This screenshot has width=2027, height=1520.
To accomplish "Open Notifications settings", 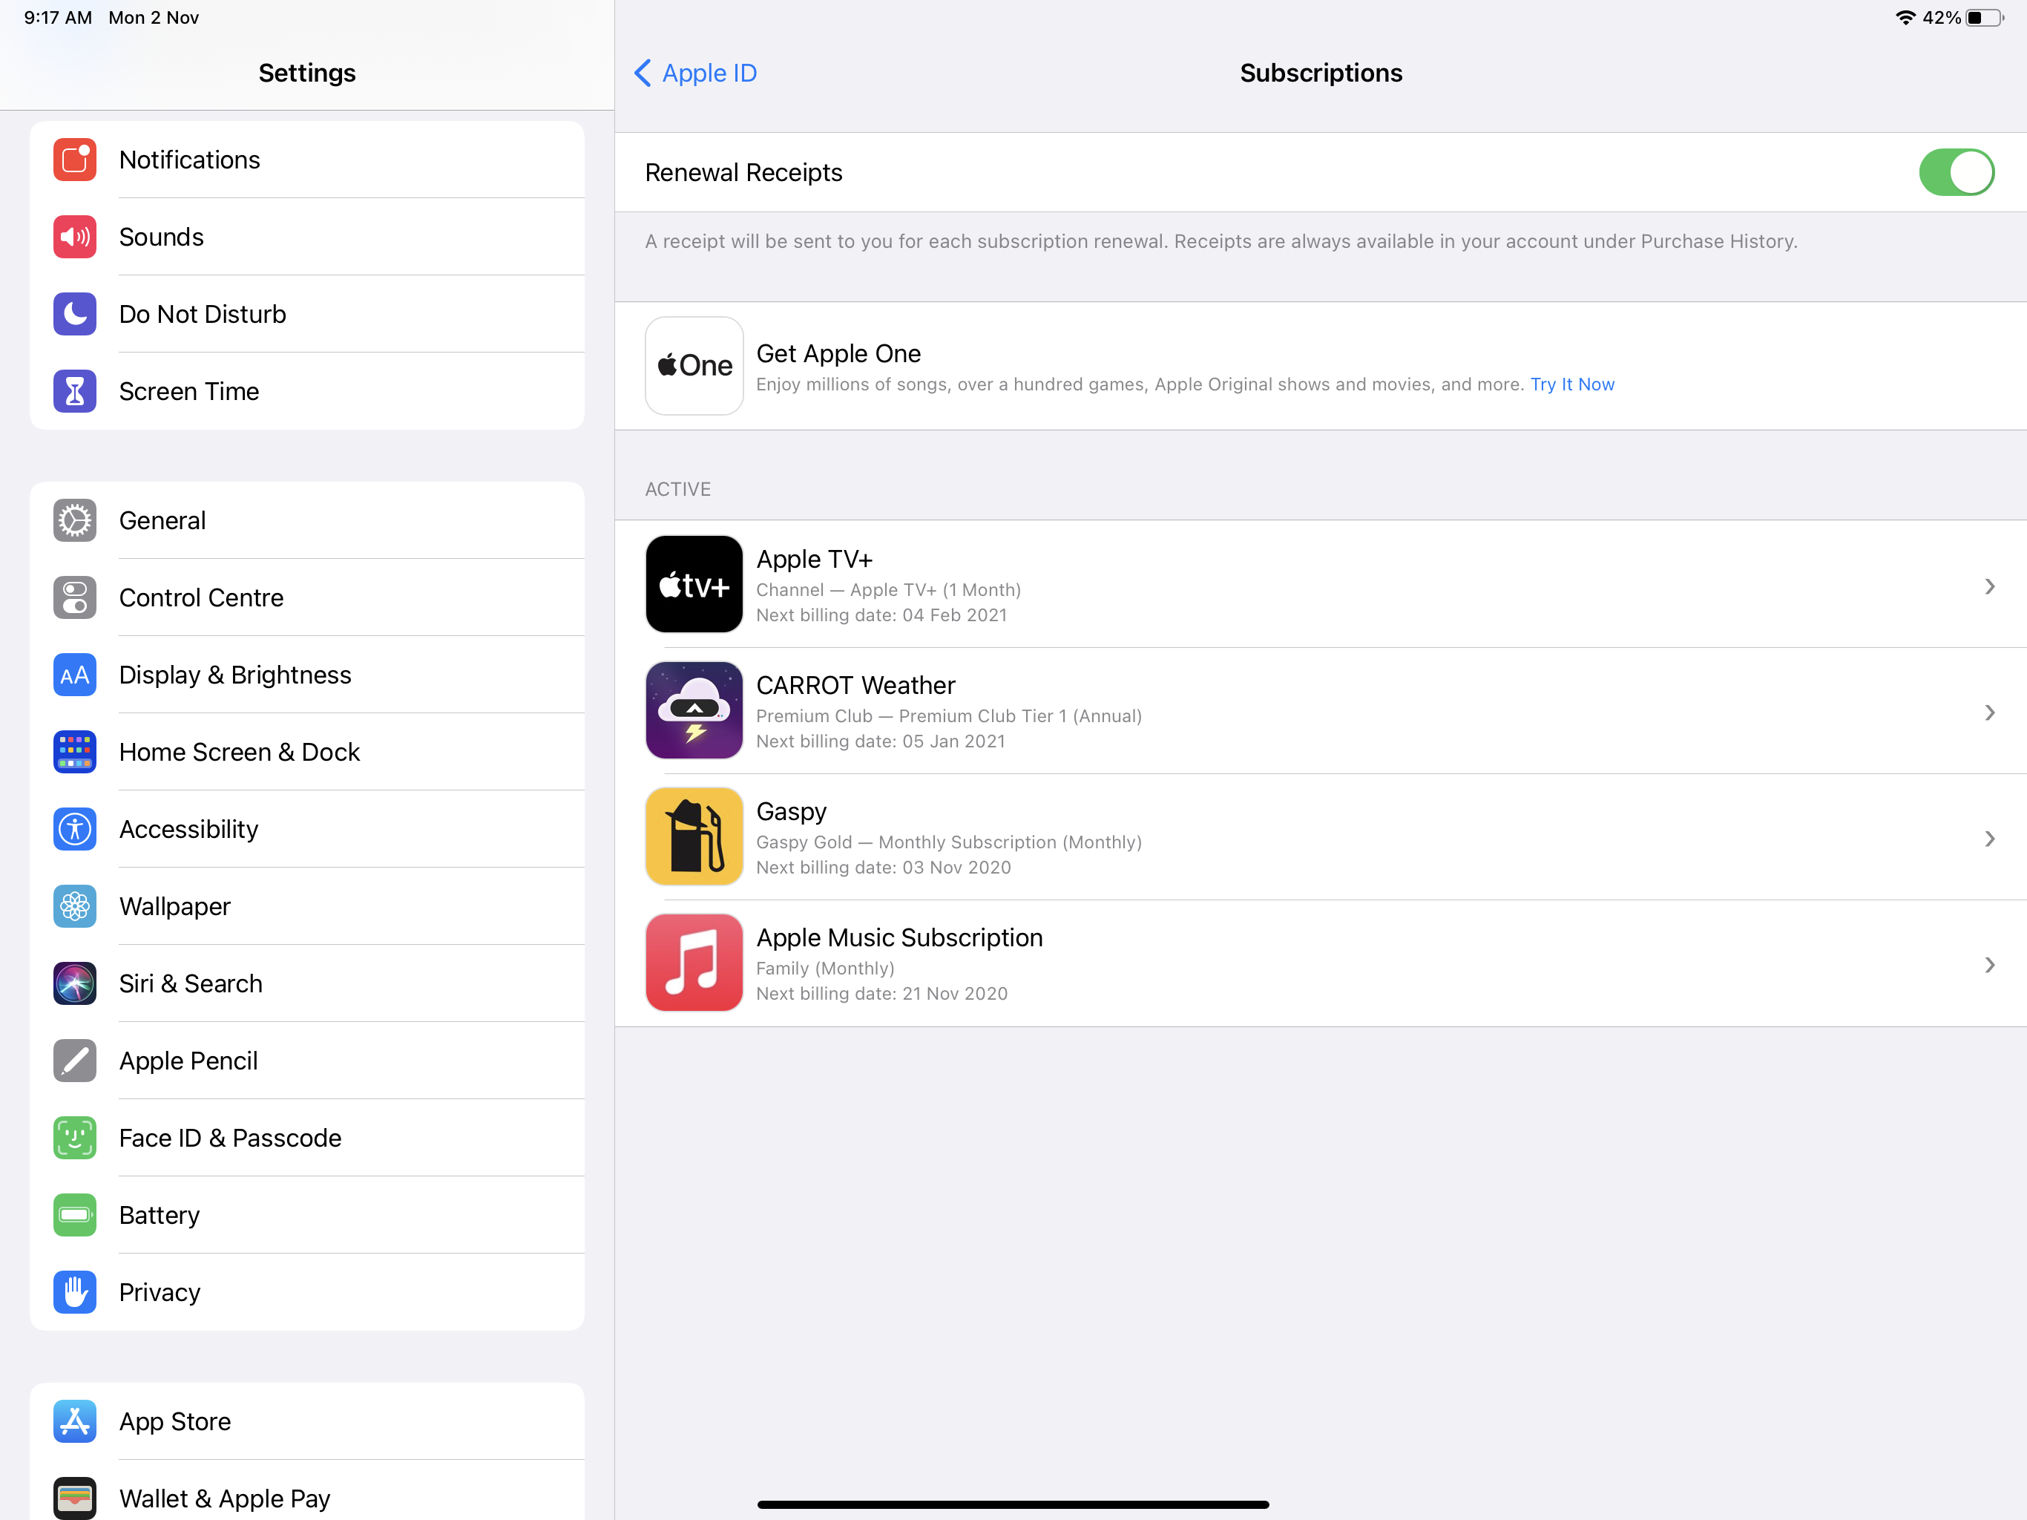I will [x=307, y=160].
